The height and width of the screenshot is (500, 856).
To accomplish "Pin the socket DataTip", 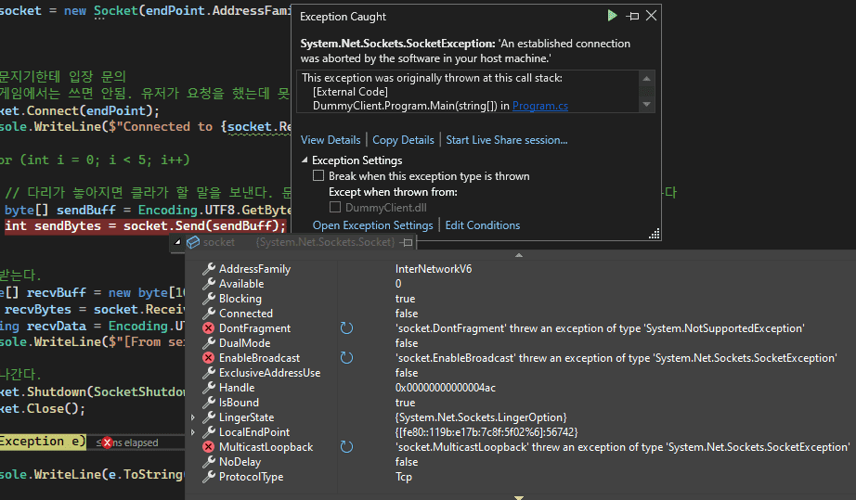I will [406, 242].
